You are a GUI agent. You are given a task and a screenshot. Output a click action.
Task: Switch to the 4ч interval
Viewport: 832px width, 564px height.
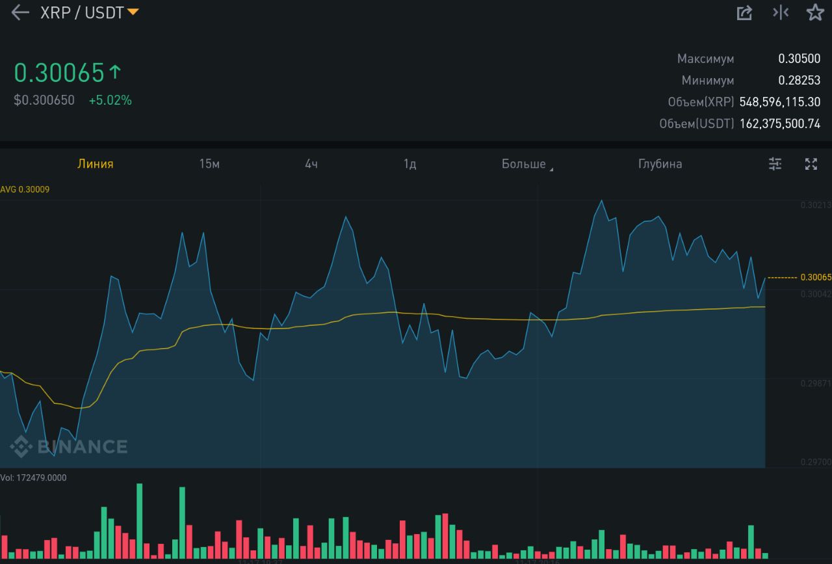(x=311, y=164)
